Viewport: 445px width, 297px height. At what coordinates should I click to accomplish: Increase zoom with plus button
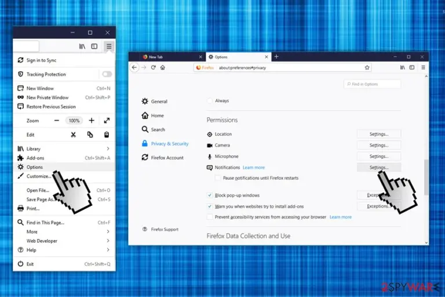(x=92, y=121)
